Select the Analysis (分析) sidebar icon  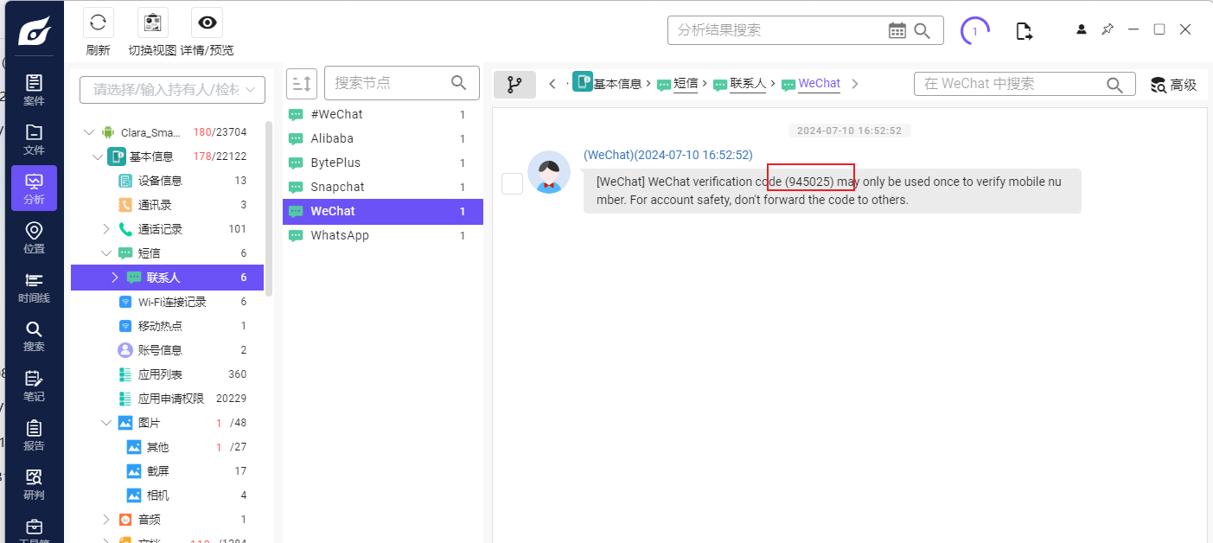coord(34,188)
